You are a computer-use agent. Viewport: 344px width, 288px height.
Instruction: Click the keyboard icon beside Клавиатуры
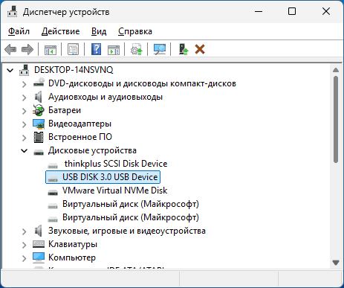pyautogui.click(x=39, y=244)
